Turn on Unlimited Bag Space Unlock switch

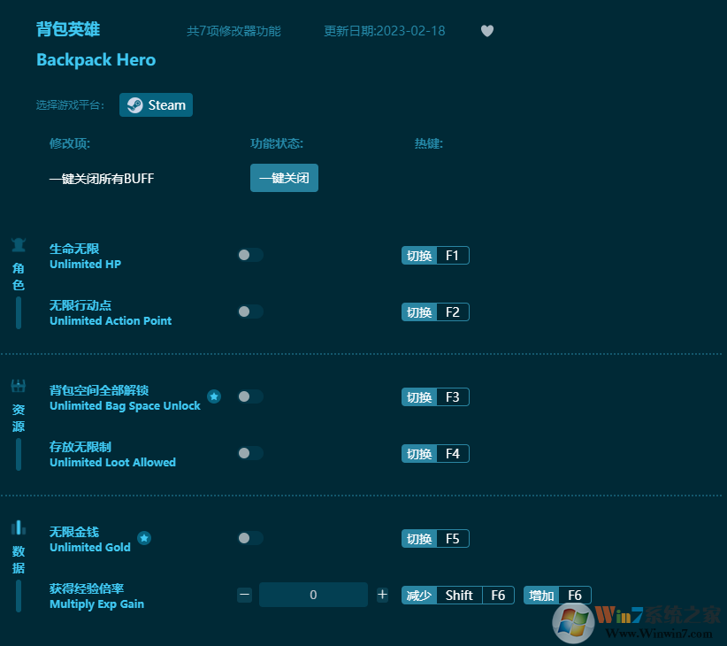click(x=250, y=396)
